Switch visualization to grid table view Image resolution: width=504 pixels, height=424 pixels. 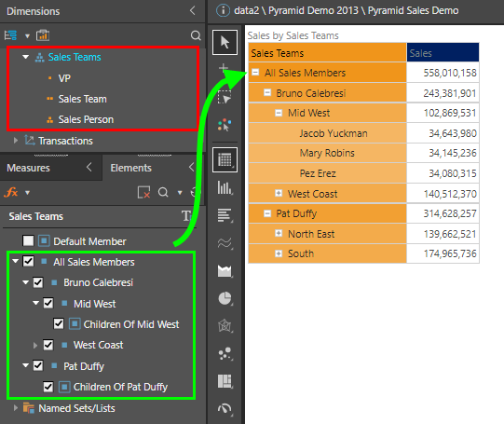225,159
